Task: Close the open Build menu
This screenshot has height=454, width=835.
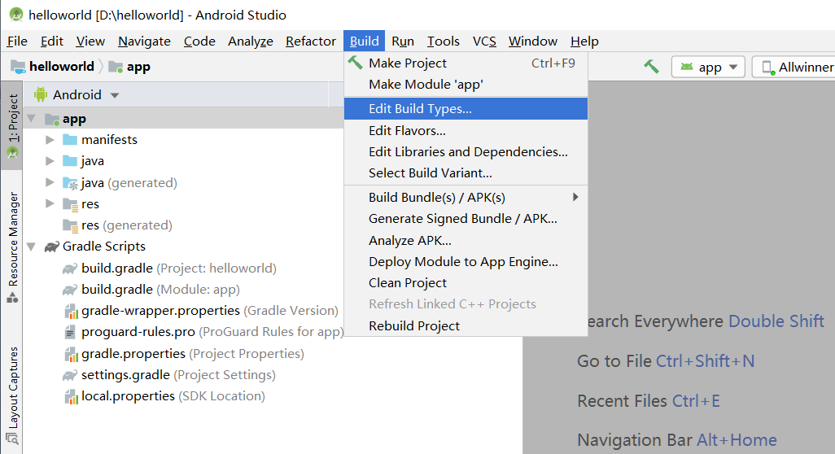Action: (x=365, y=41)
